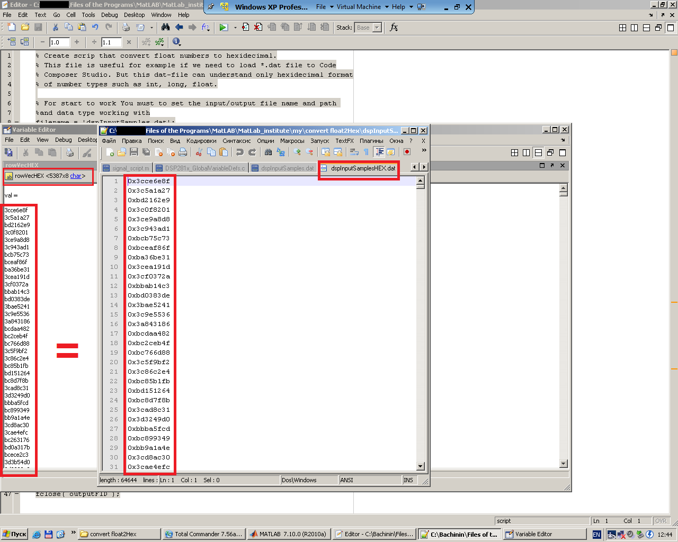
Task: Open Плагины menu in Notepad++
Action: [371, 141]
